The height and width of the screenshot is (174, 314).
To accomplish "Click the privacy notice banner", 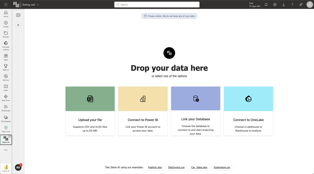I will click(169, 16).
